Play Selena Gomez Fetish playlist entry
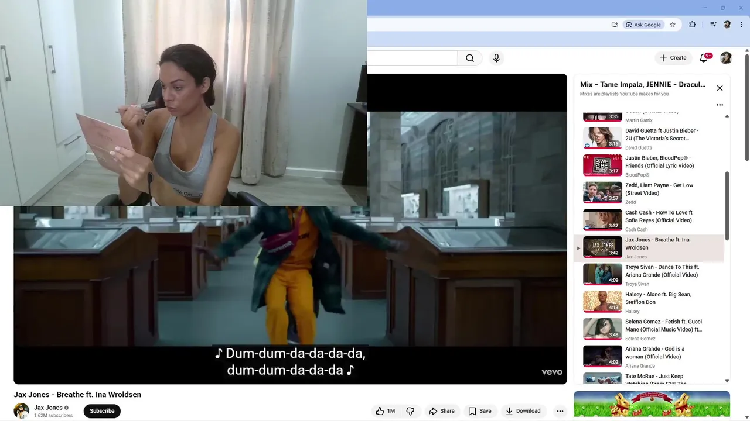 point(649,329)
